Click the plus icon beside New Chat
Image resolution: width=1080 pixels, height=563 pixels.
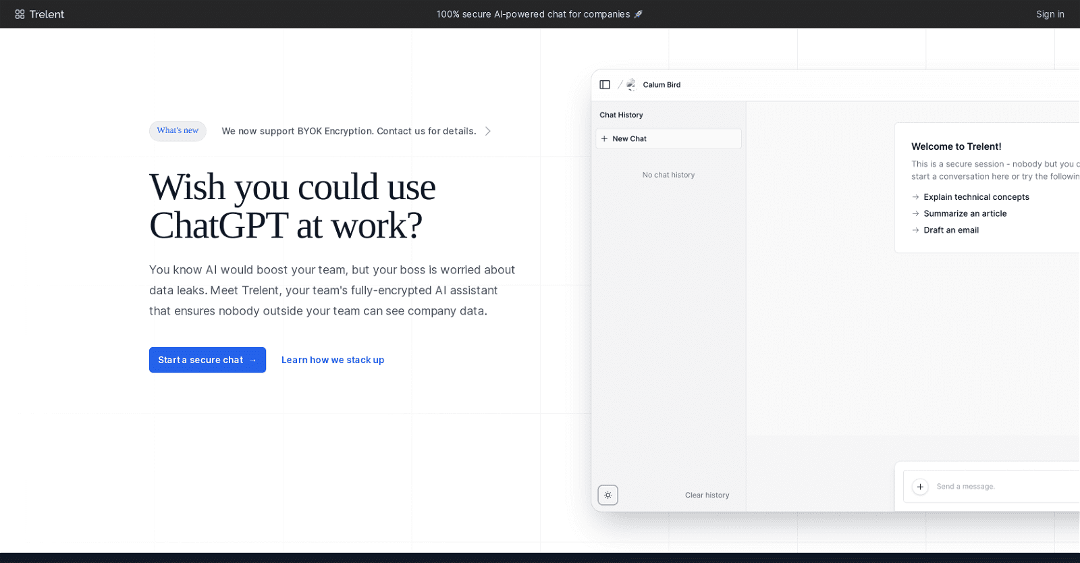tap(604, 139)
